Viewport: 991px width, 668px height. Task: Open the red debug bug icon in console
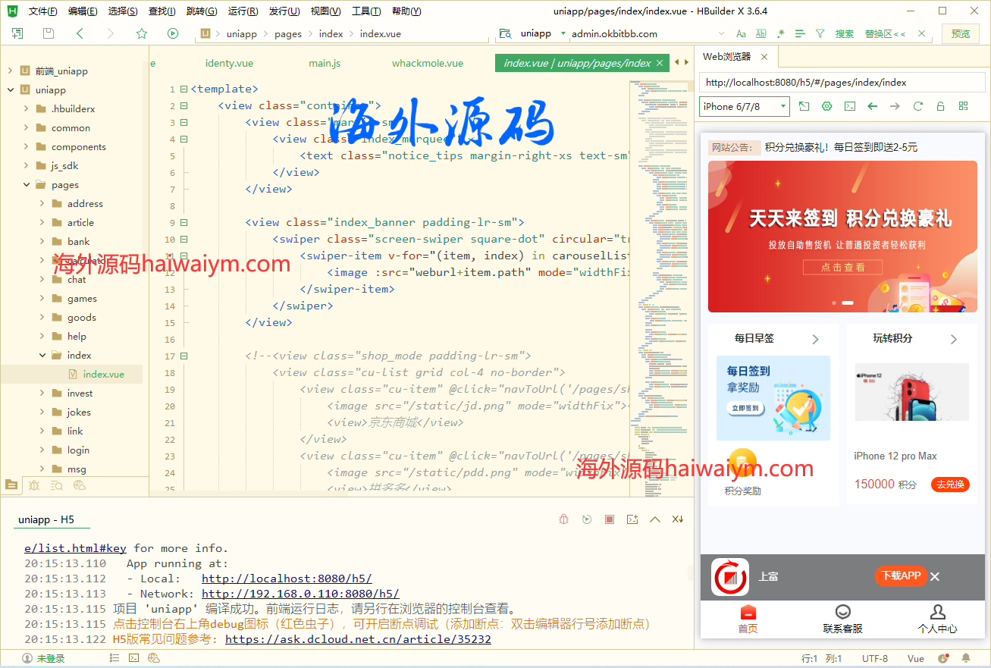(x=563, y=519)
